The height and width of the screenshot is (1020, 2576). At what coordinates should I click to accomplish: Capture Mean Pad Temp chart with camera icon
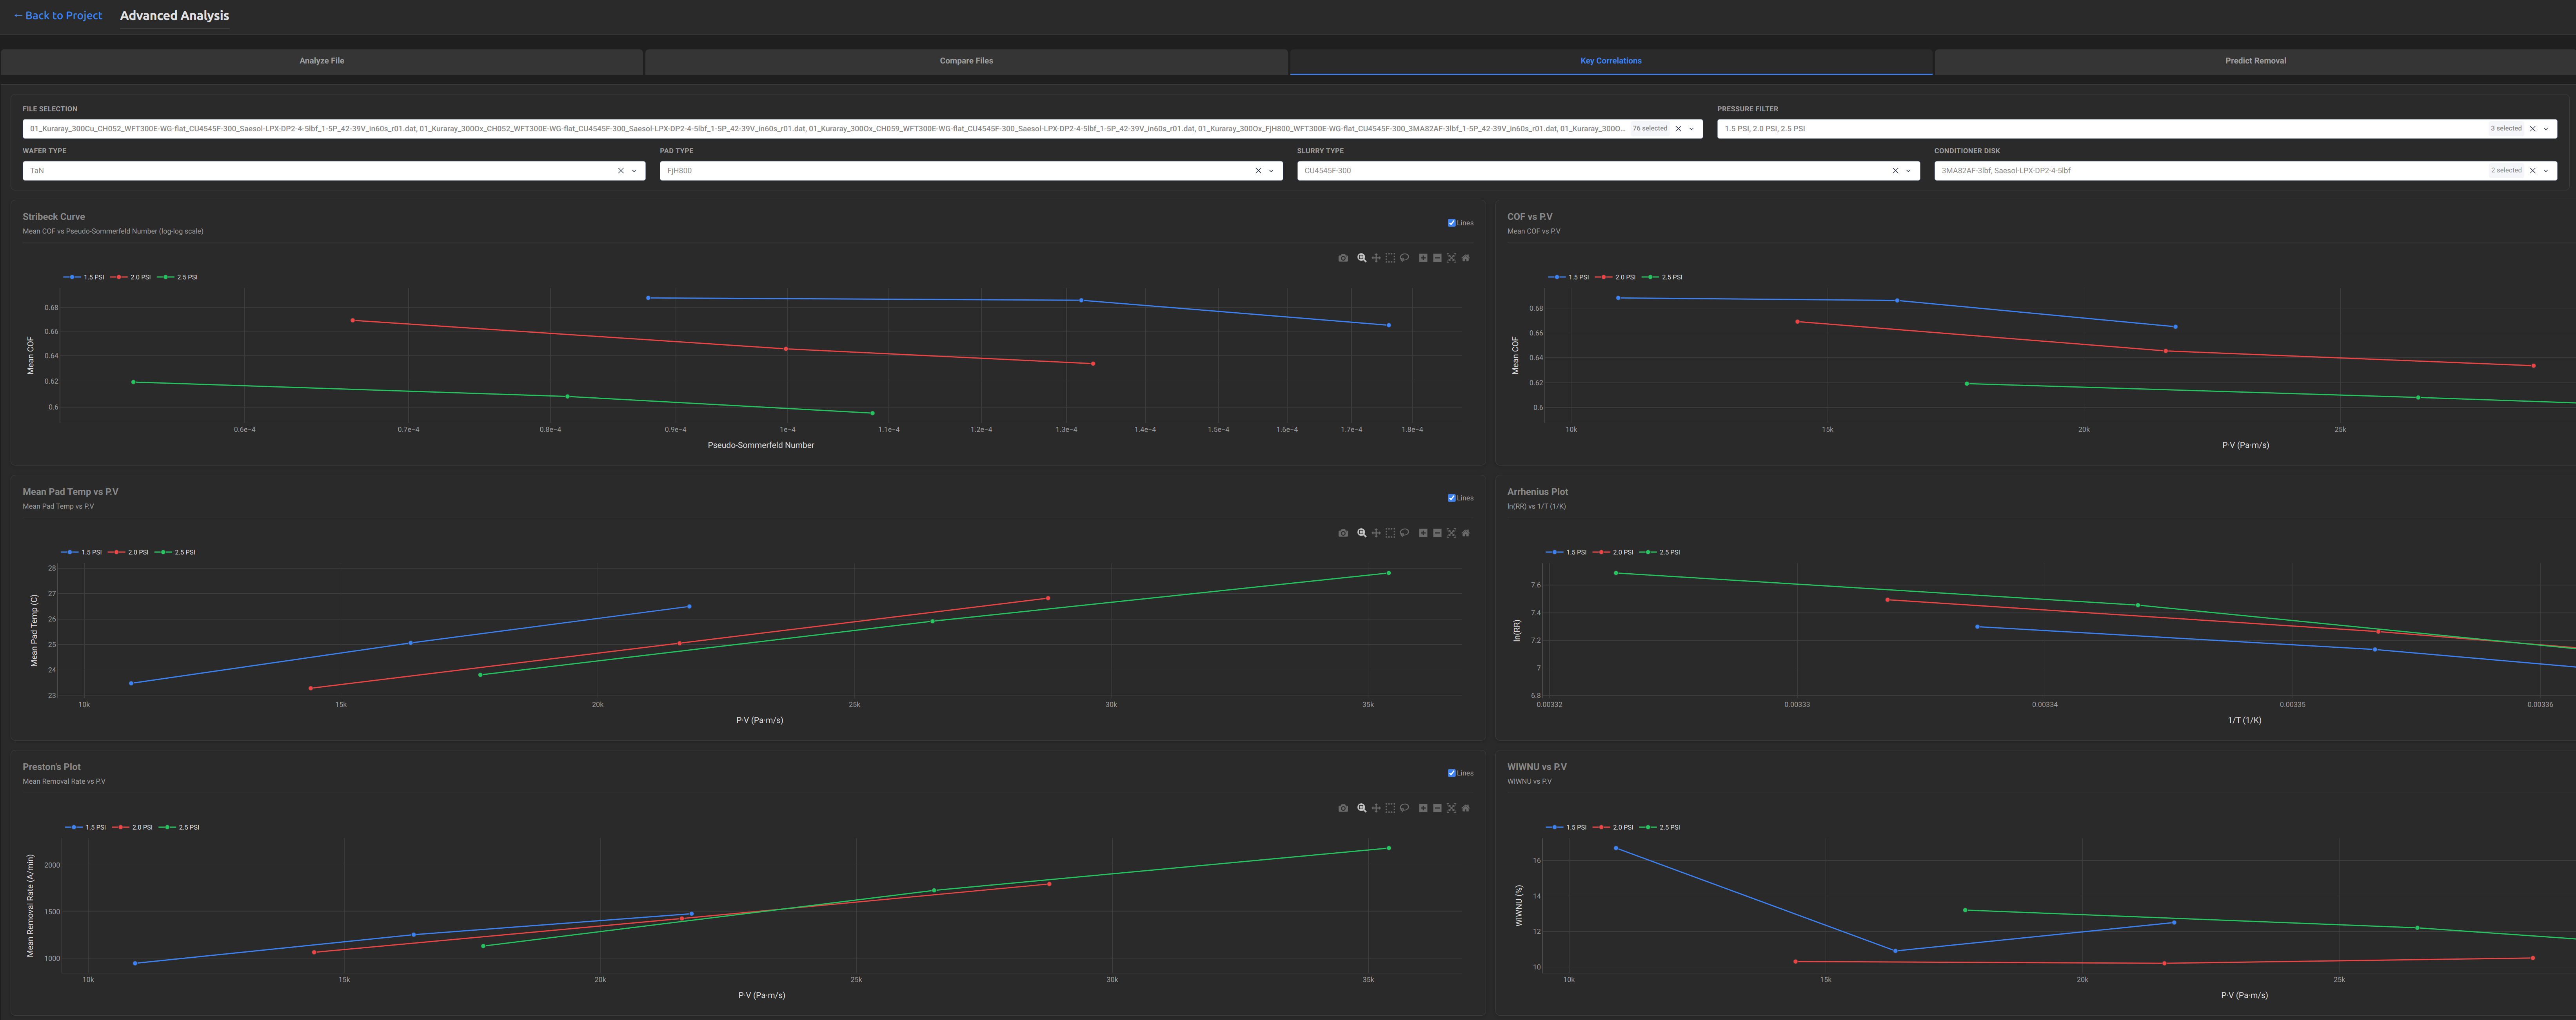[x=1343, y=533]
